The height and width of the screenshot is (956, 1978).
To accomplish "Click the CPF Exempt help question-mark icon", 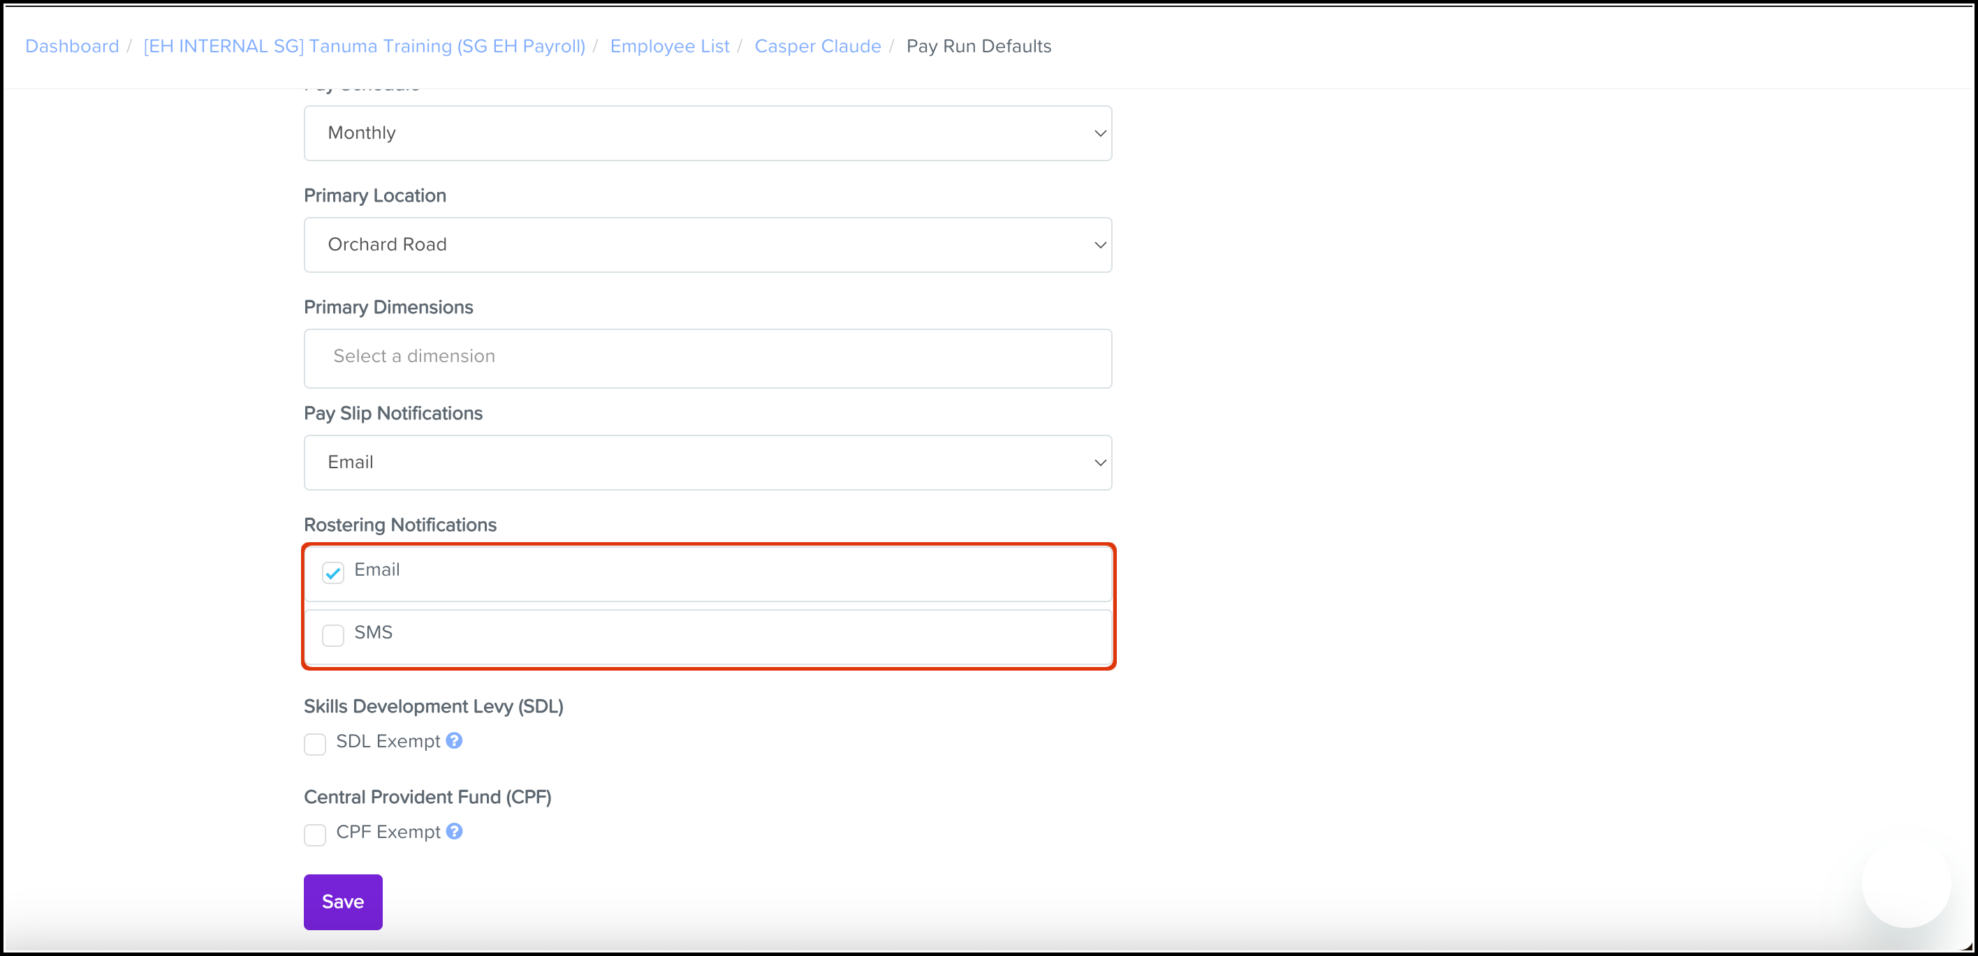I will 454,831.
